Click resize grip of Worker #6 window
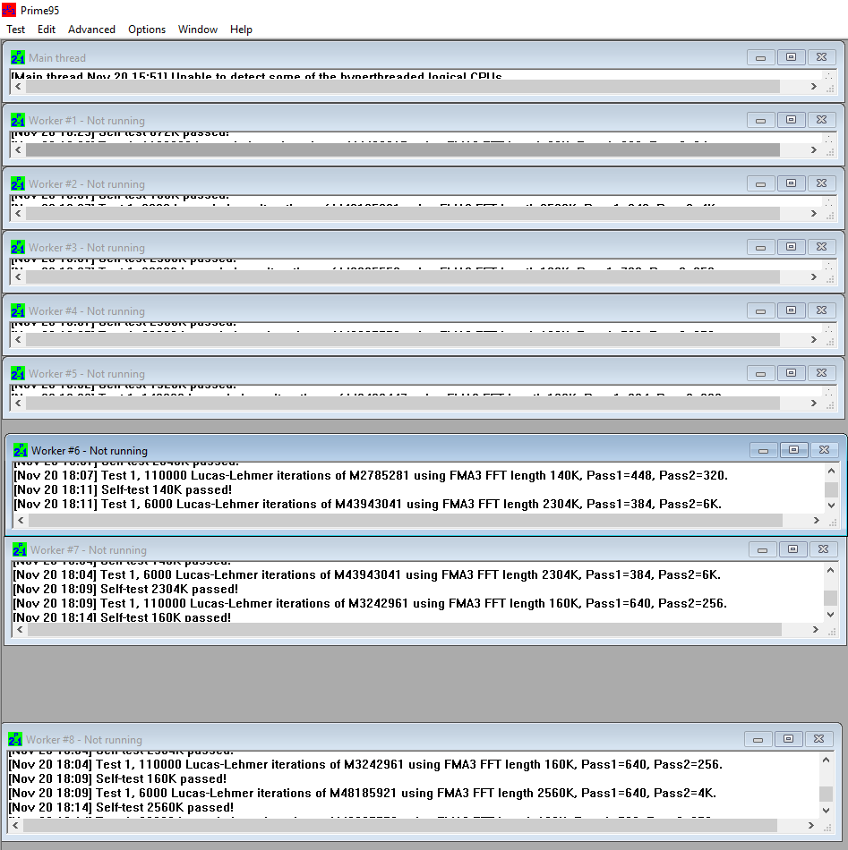 (x=832, y=522)
